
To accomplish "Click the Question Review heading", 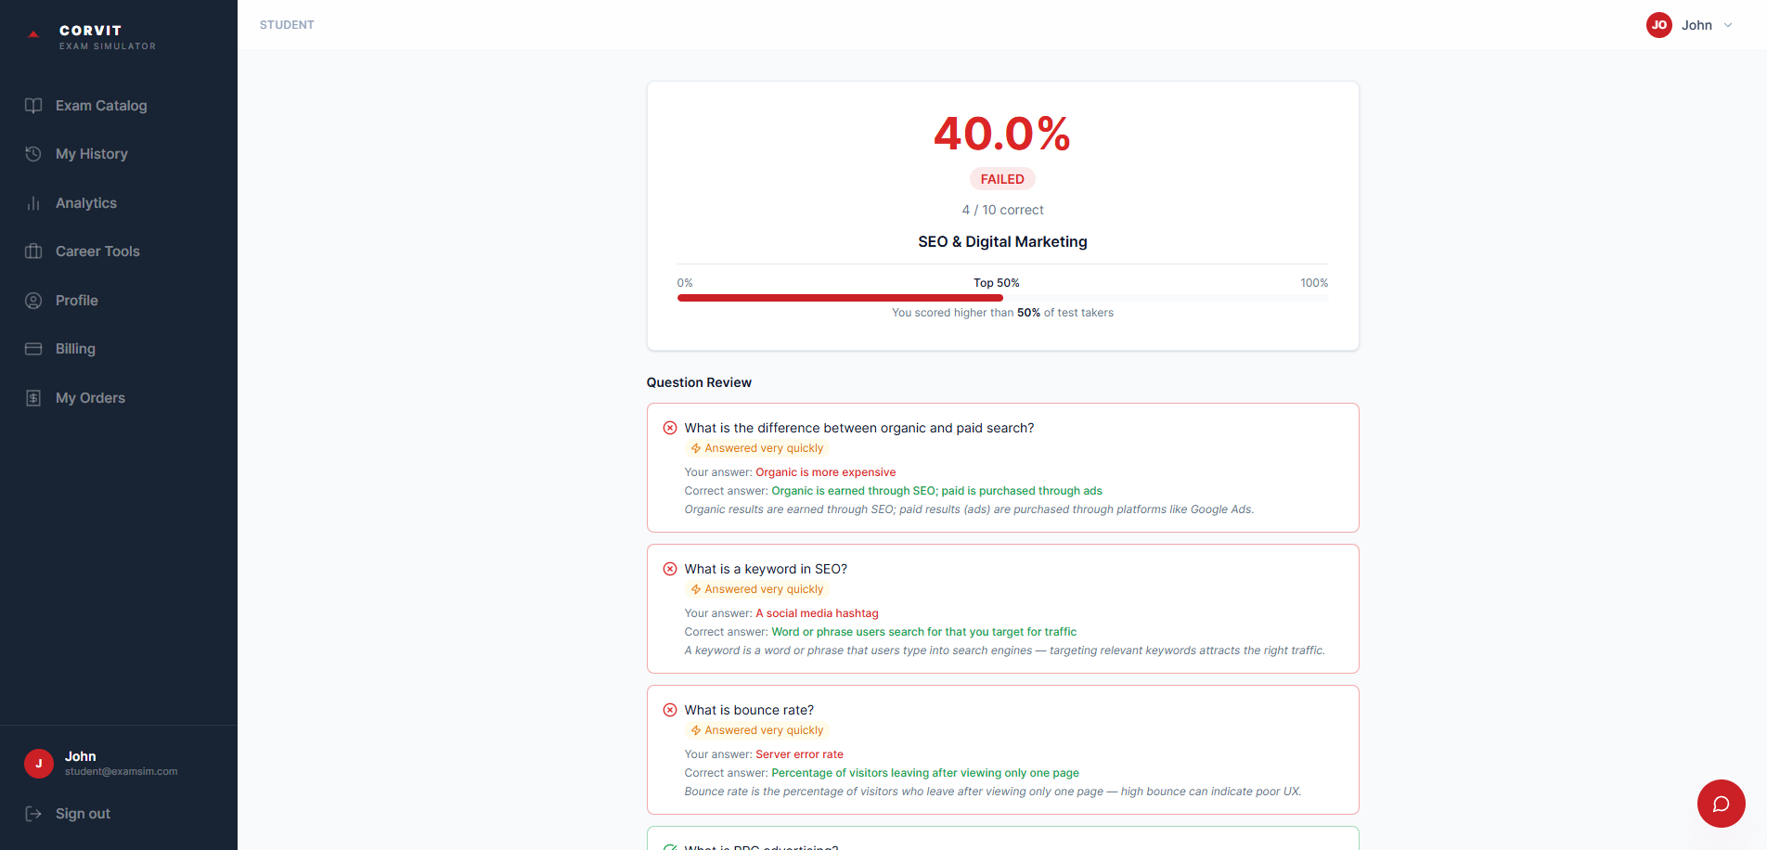I will tap(699, 382).
